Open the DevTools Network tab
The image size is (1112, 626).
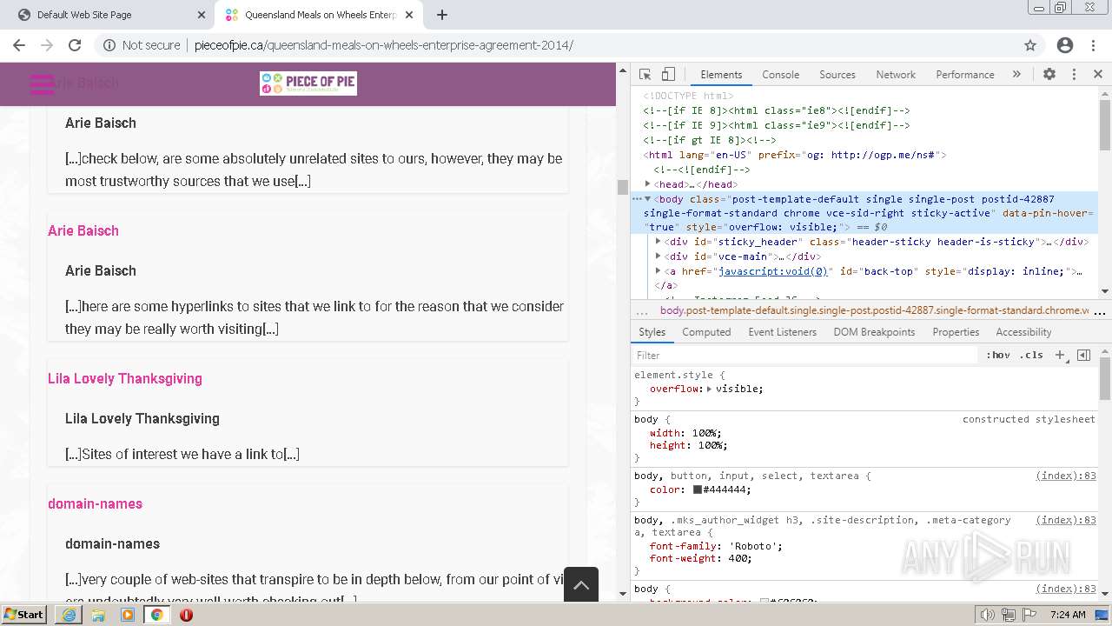click(x=896, y=75)
